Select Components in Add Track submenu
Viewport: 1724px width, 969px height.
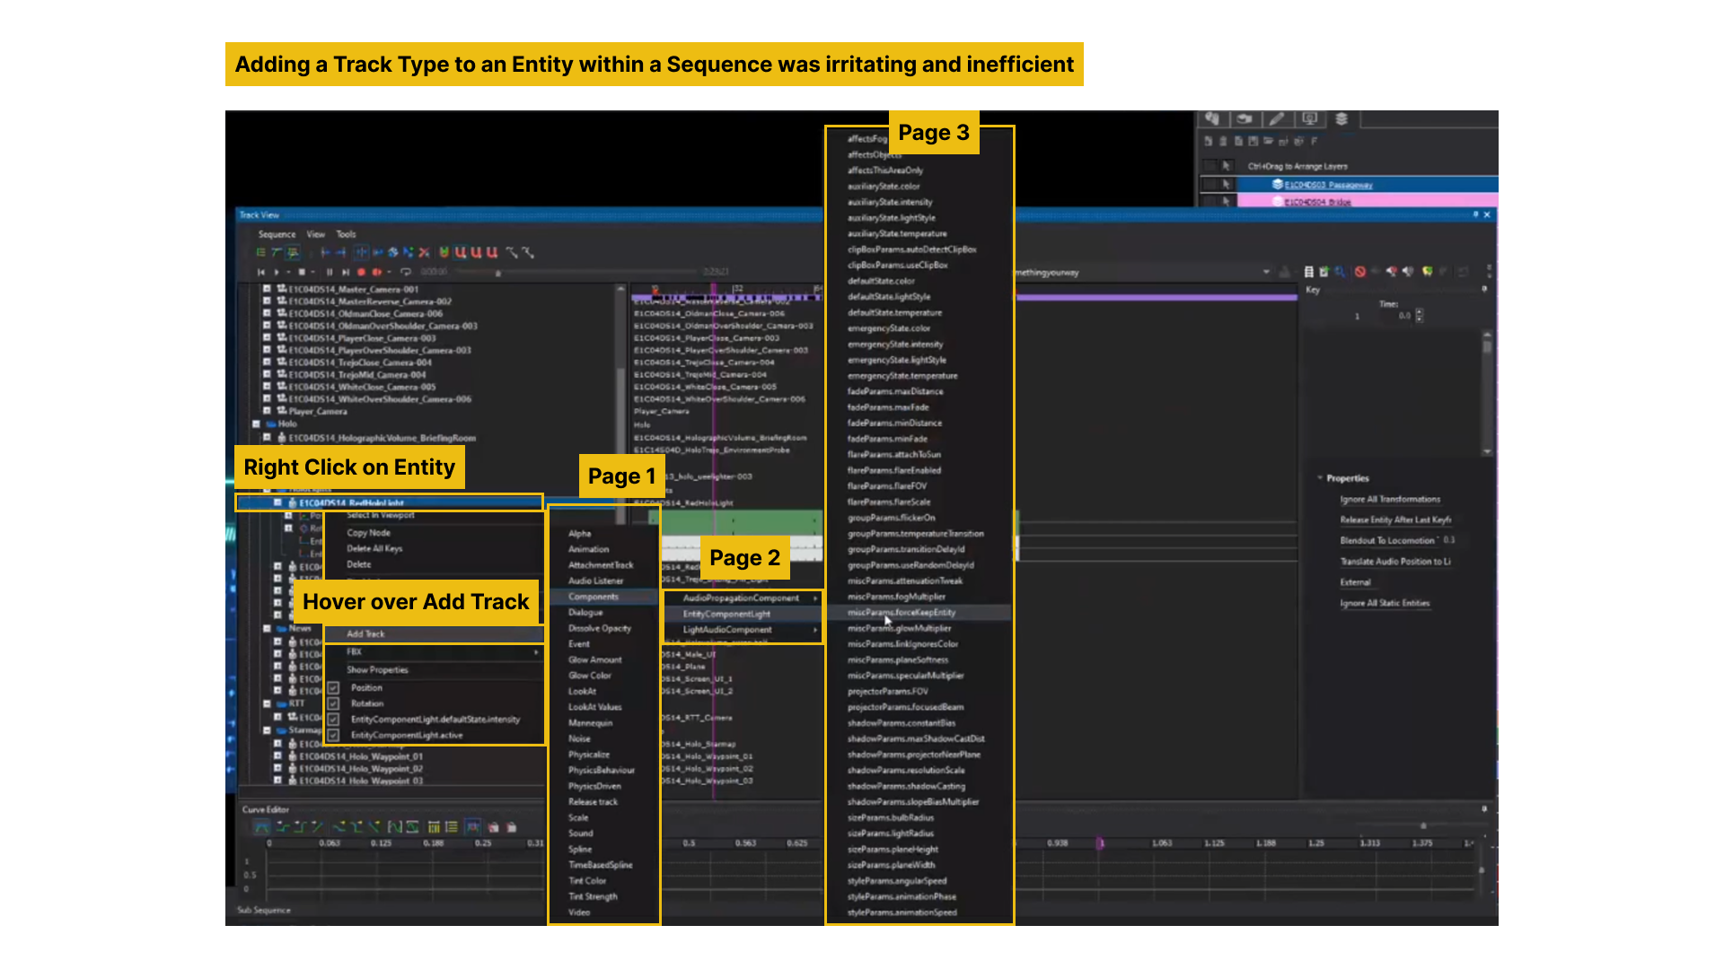594,597
